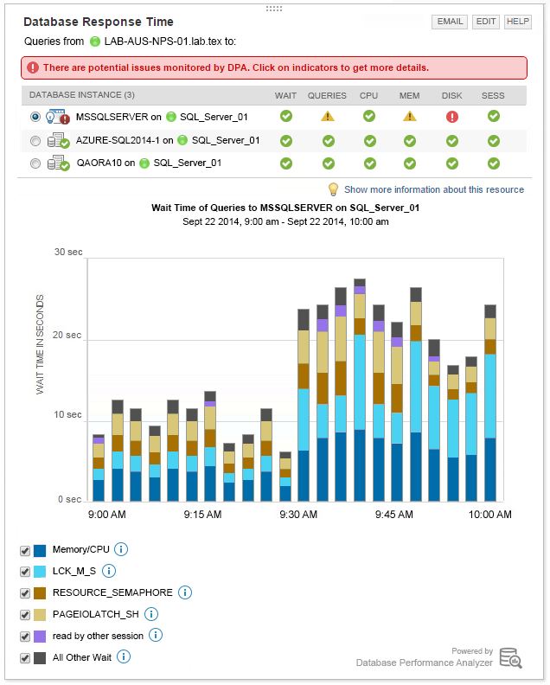Click the potential issues DPA warning banner
The height and width of the screenshot is (685, 550).
(x=274, y=67)
